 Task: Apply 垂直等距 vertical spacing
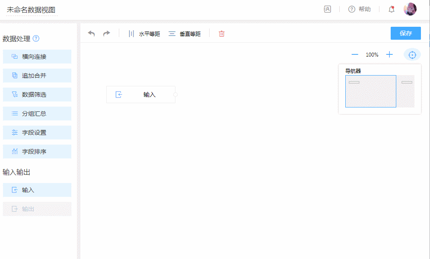(185, 34)
